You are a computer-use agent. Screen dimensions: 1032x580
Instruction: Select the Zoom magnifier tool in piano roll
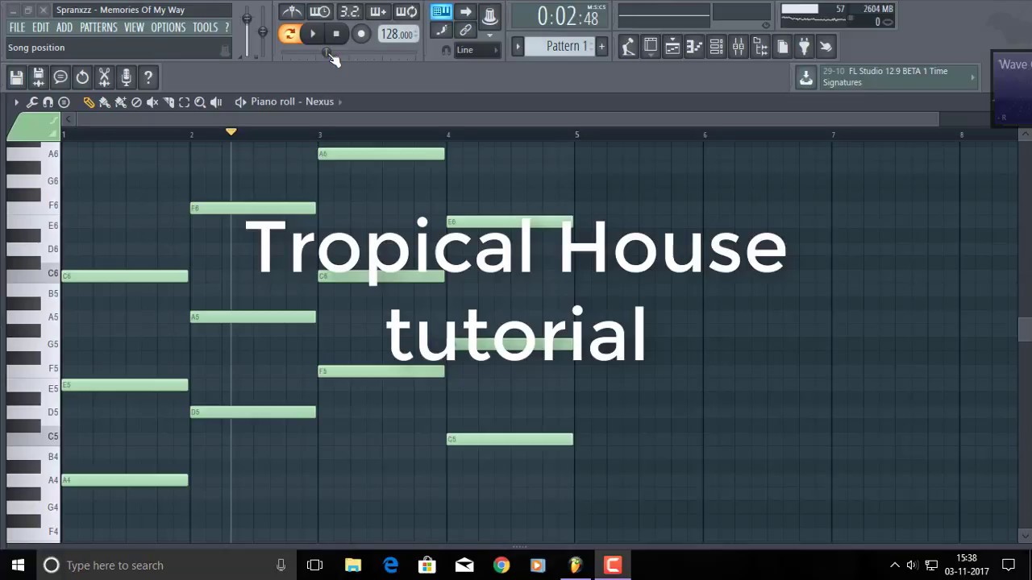tap(200, 102)
